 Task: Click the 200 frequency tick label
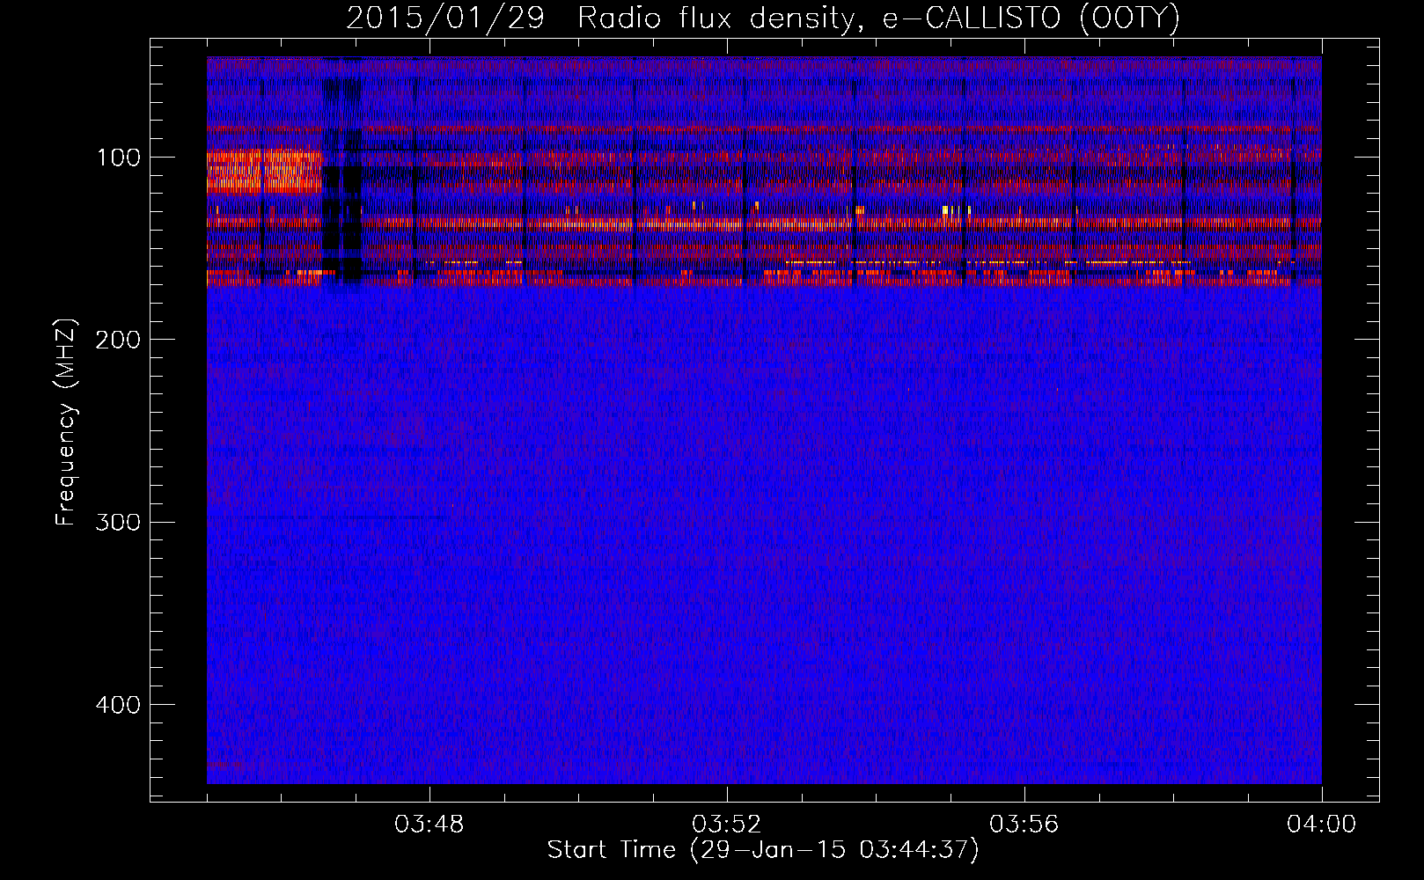point(117,340)
